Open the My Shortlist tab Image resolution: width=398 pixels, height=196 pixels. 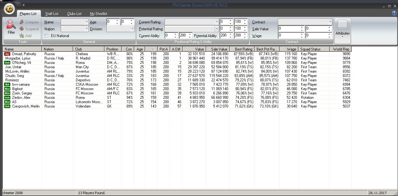point(99,14)
